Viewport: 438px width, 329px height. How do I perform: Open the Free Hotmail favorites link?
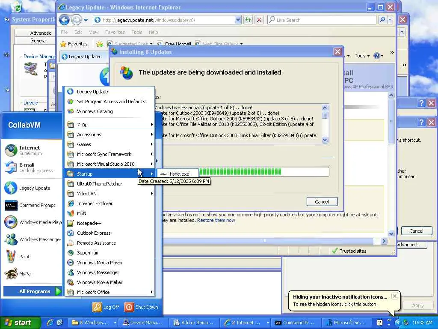(175, 44)
